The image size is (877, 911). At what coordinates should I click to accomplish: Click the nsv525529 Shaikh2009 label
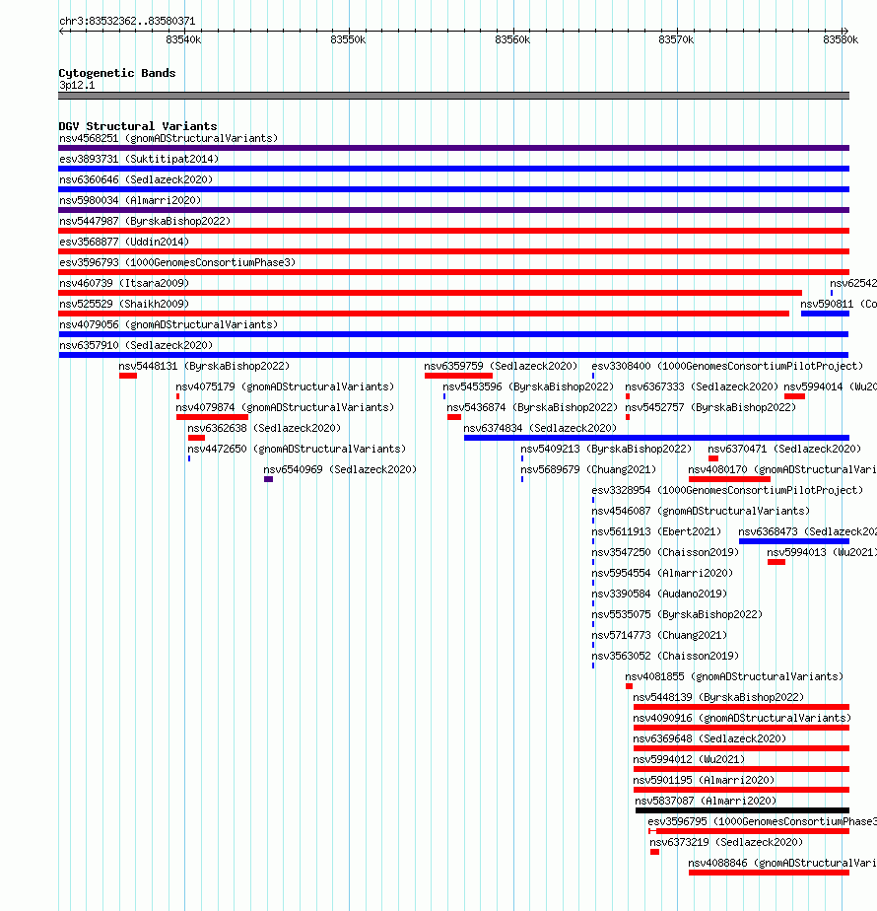point(124,304)
